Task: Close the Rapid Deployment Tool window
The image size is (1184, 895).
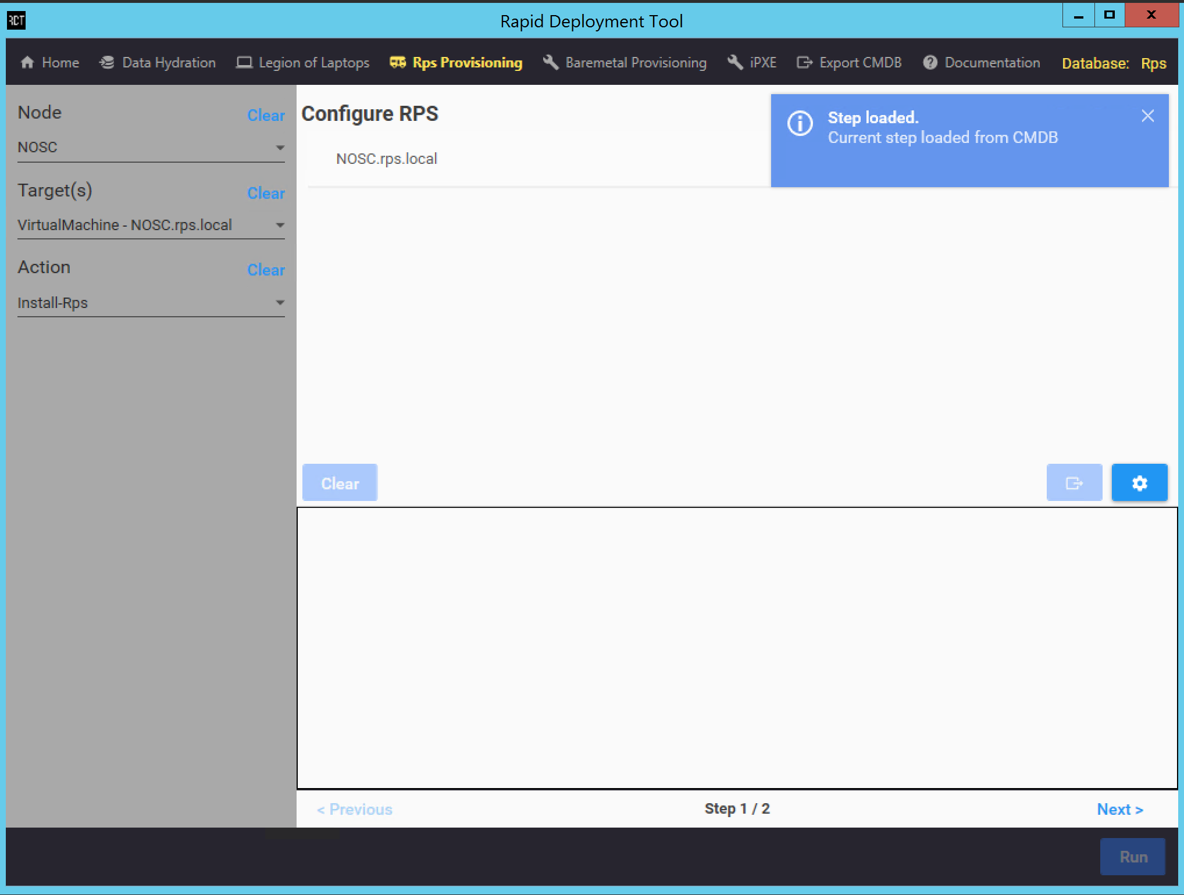Action: (1151, 16)
